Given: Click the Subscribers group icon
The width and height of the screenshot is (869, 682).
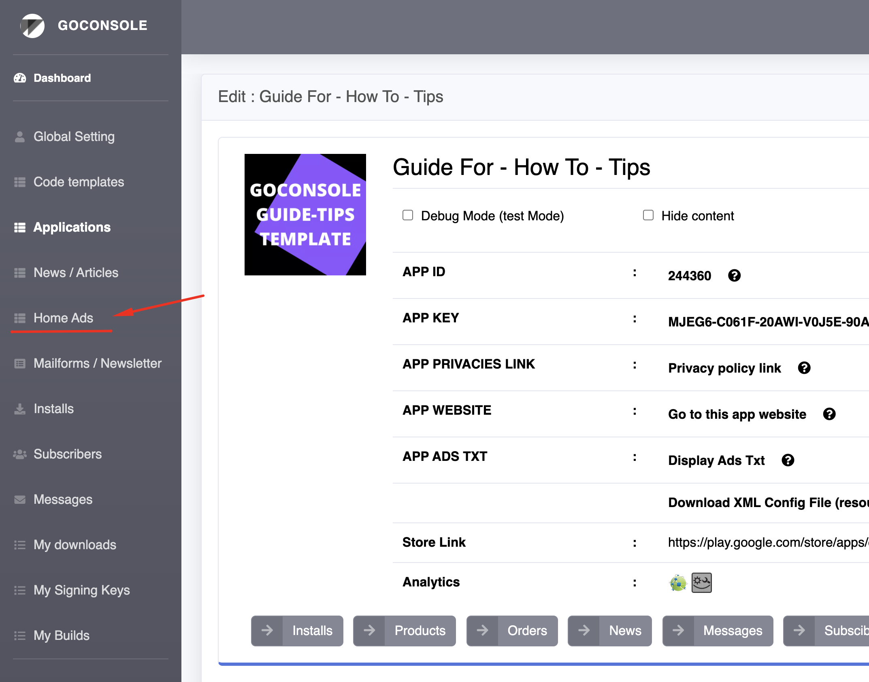Looking at the screenshot, I should 20,454.
